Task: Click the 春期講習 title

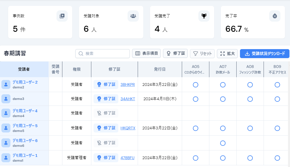Action: pyautogui.click(x=15, y=53)
